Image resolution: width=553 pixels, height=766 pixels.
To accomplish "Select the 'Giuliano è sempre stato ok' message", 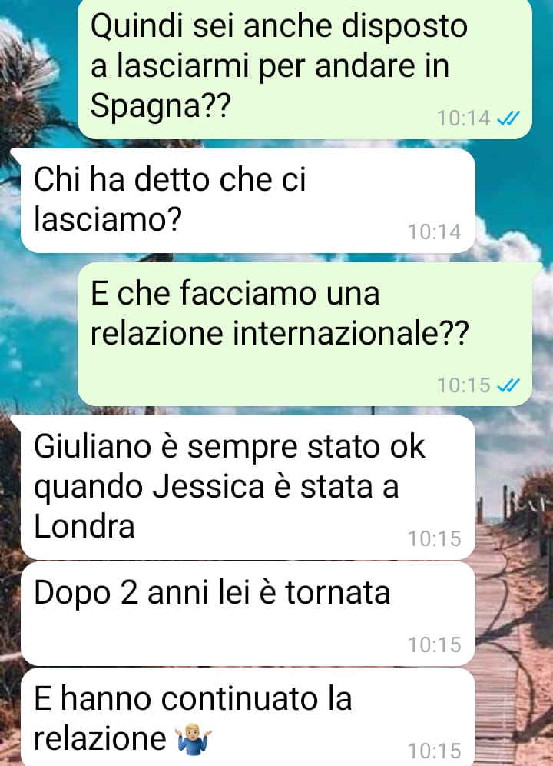I will [248, 488].
